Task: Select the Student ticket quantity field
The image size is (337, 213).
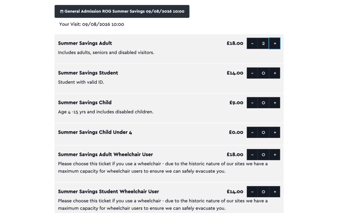Action: pyautogui.click(x=263, y=73)
